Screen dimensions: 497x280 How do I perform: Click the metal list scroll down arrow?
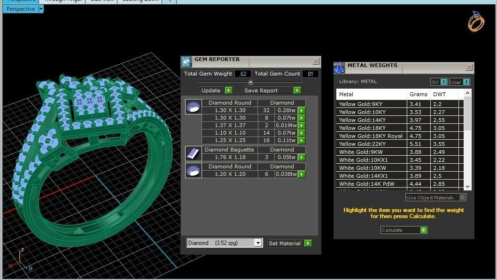pos(467,186)
